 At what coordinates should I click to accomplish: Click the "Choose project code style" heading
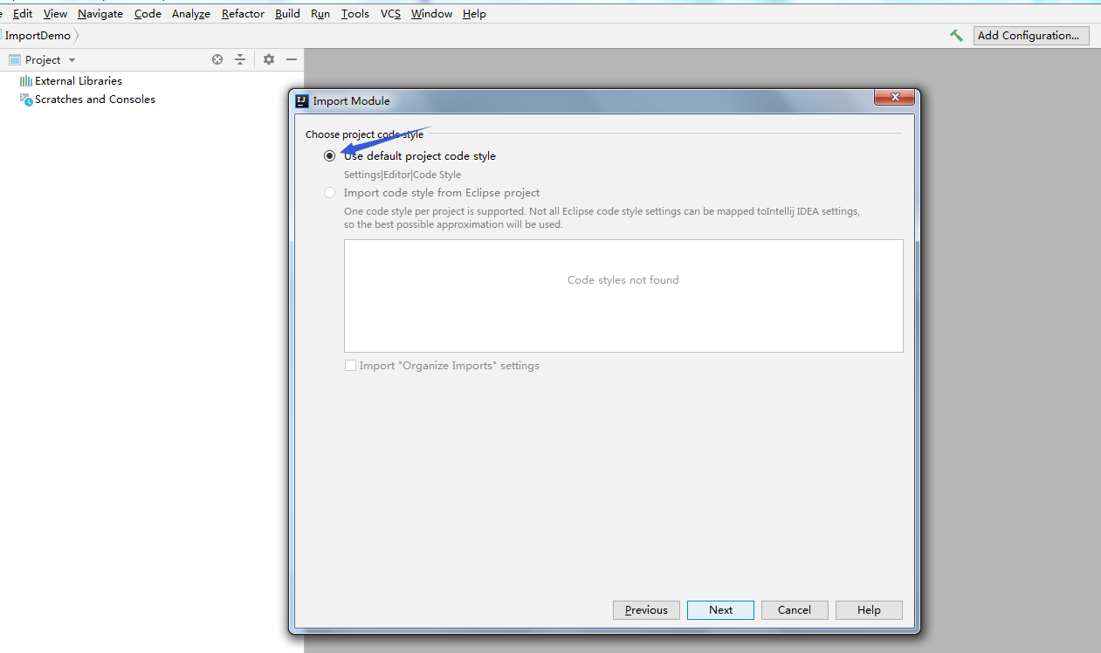(x=364, y=134)
